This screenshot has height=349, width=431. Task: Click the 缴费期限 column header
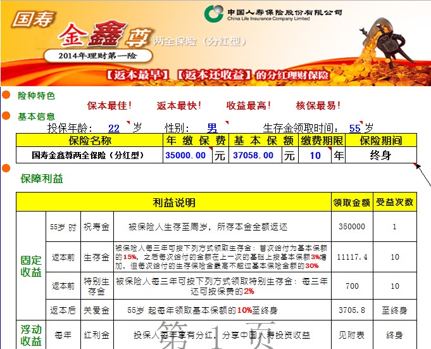(x=322, y=140)
